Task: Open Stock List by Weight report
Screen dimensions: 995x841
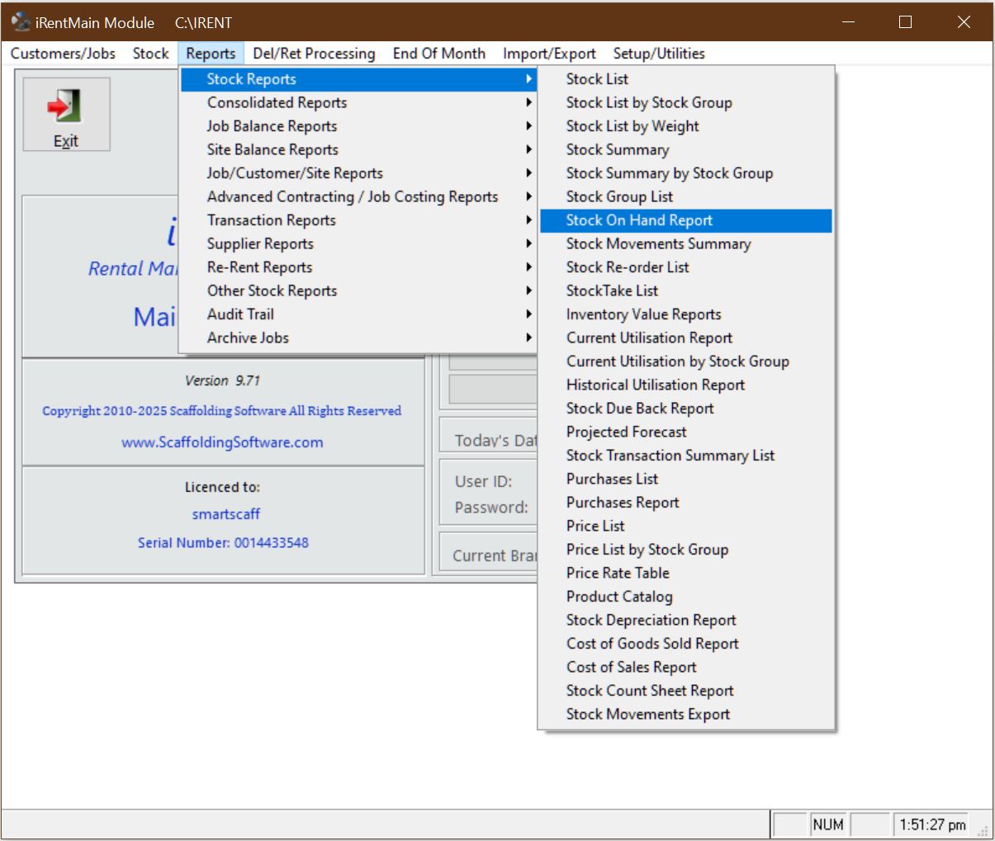Action: coord(632,126)
